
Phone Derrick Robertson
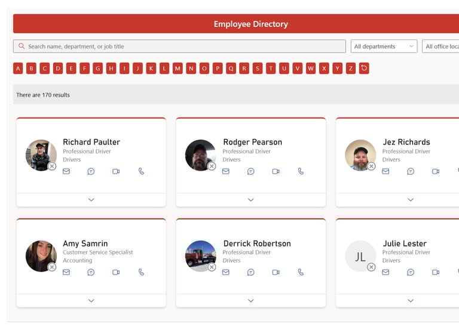coord(301,272)
